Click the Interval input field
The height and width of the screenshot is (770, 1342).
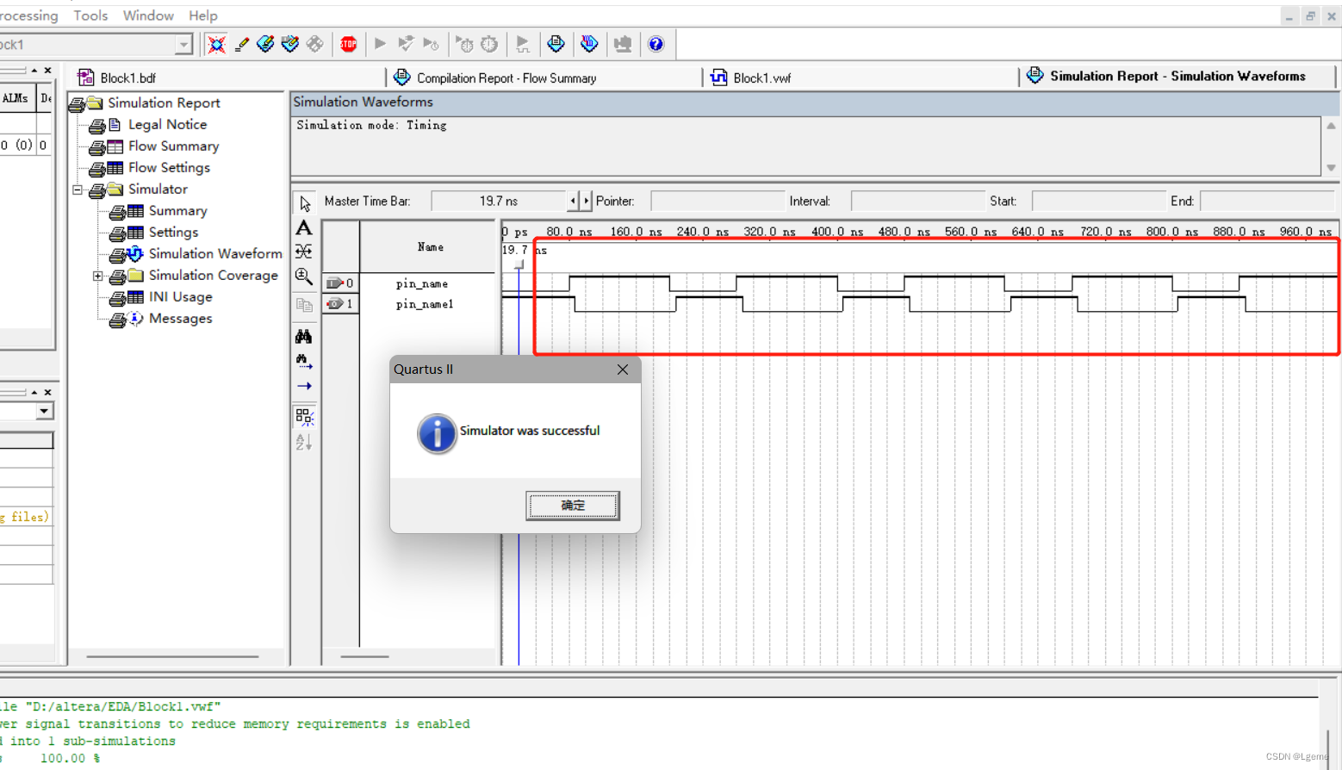pyautogui.click(x=917, y=200)
